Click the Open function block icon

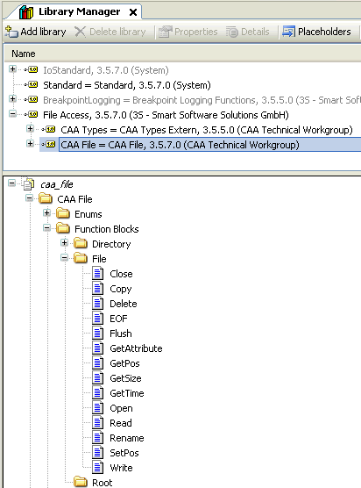click(98, 408)
